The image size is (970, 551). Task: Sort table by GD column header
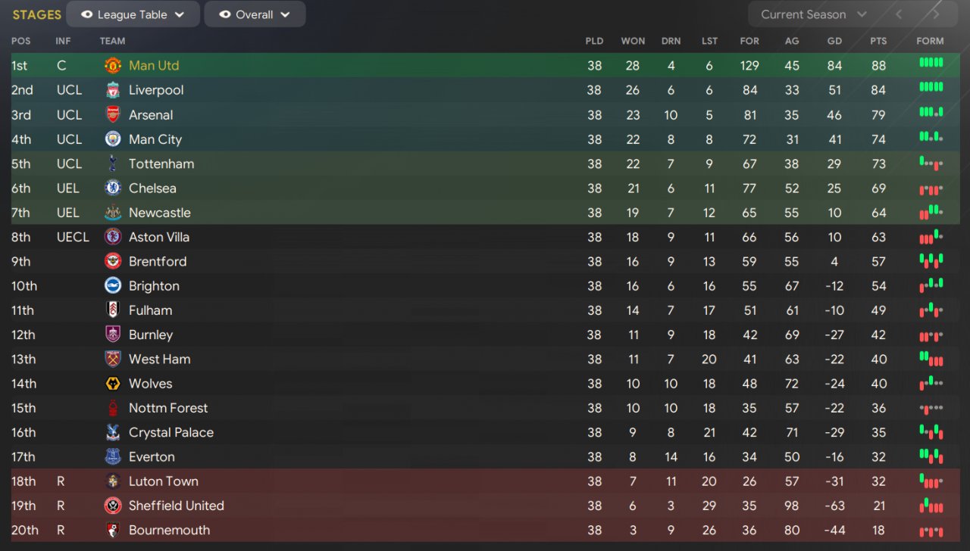(834, 41)
